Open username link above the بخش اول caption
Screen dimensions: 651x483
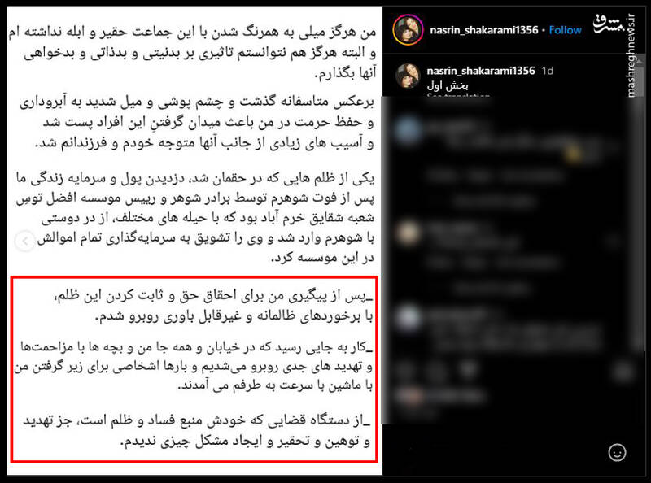click(x=481, y=71)
